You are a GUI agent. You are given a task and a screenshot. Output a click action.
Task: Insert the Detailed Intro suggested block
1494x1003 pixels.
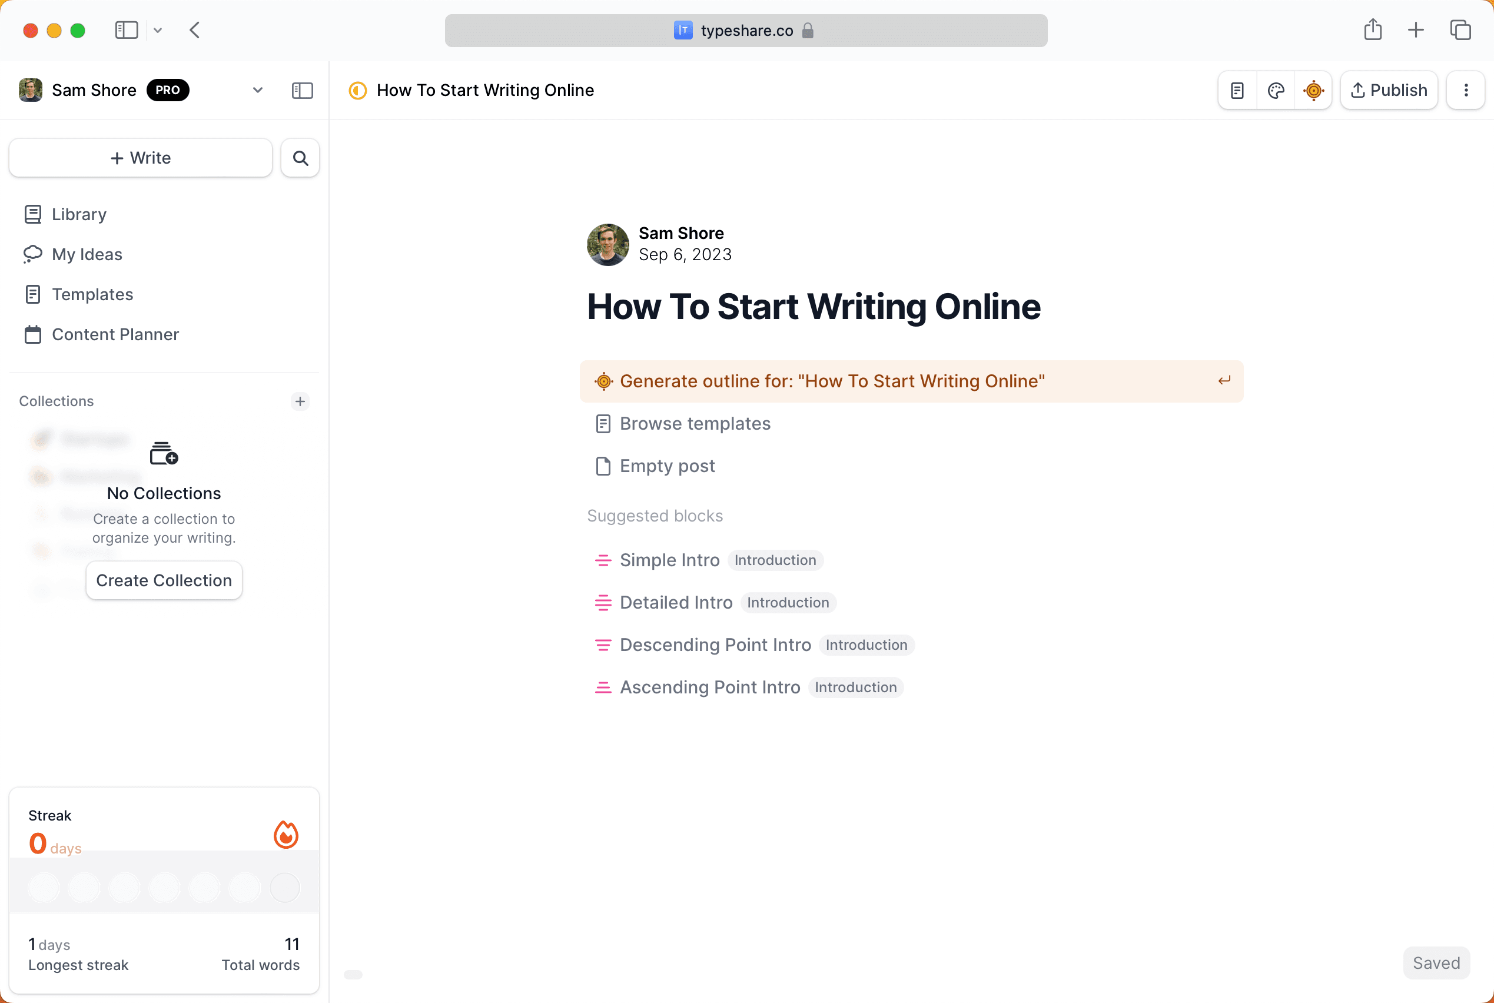[x=675, y=603]
